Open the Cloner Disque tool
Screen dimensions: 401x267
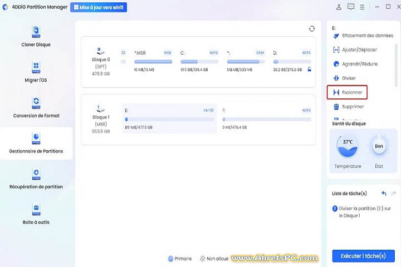[x=36, y=37]
